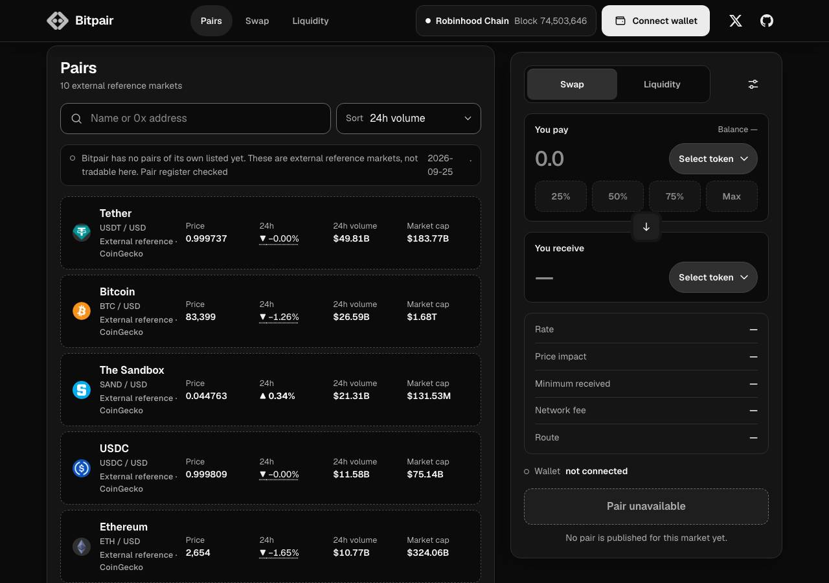
Task: Click the 50% amount button
Action: (x=618, y=196)
